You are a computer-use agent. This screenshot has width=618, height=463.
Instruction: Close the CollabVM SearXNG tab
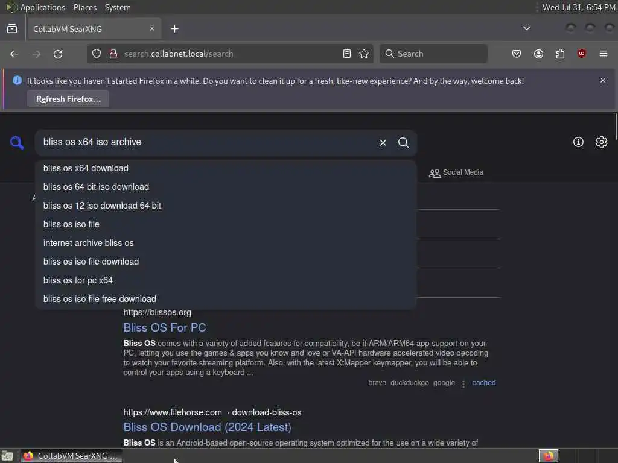(152, 28)
